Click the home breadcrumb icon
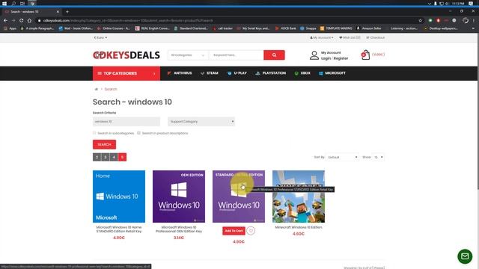 tap(97, 89)
